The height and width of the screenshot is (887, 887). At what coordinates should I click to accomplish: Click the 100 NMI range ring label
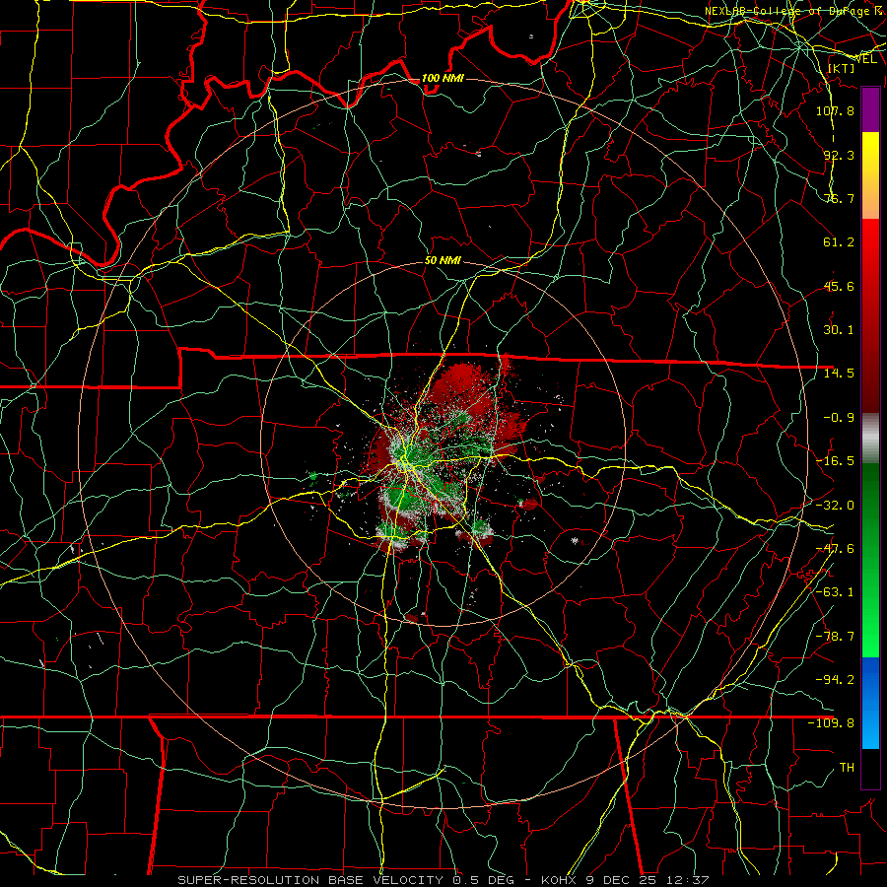point(443,78)
